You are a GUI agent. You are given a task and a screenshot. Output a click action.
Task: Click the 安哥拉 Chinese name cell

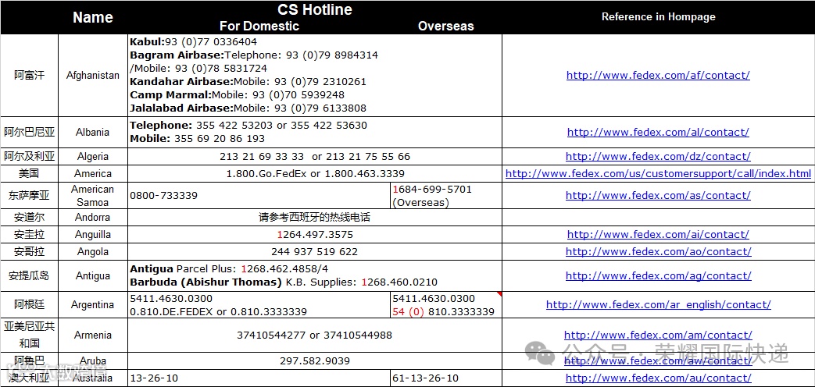click(29, 251)
